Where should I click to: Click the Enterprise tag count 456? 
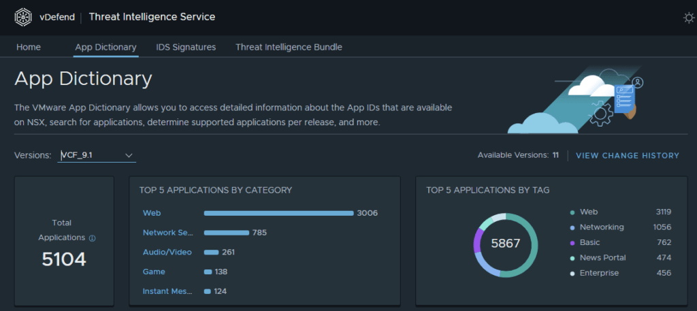(x=664, y=273)
